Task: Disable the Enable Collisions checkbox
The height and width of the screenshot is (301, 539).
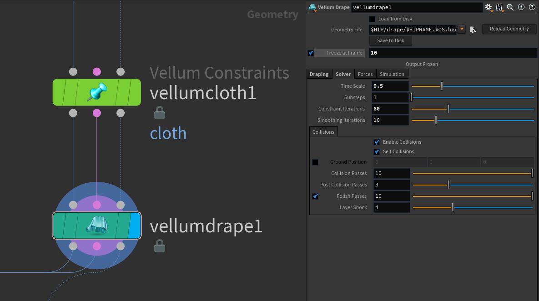Action: (x=377, y=142)
